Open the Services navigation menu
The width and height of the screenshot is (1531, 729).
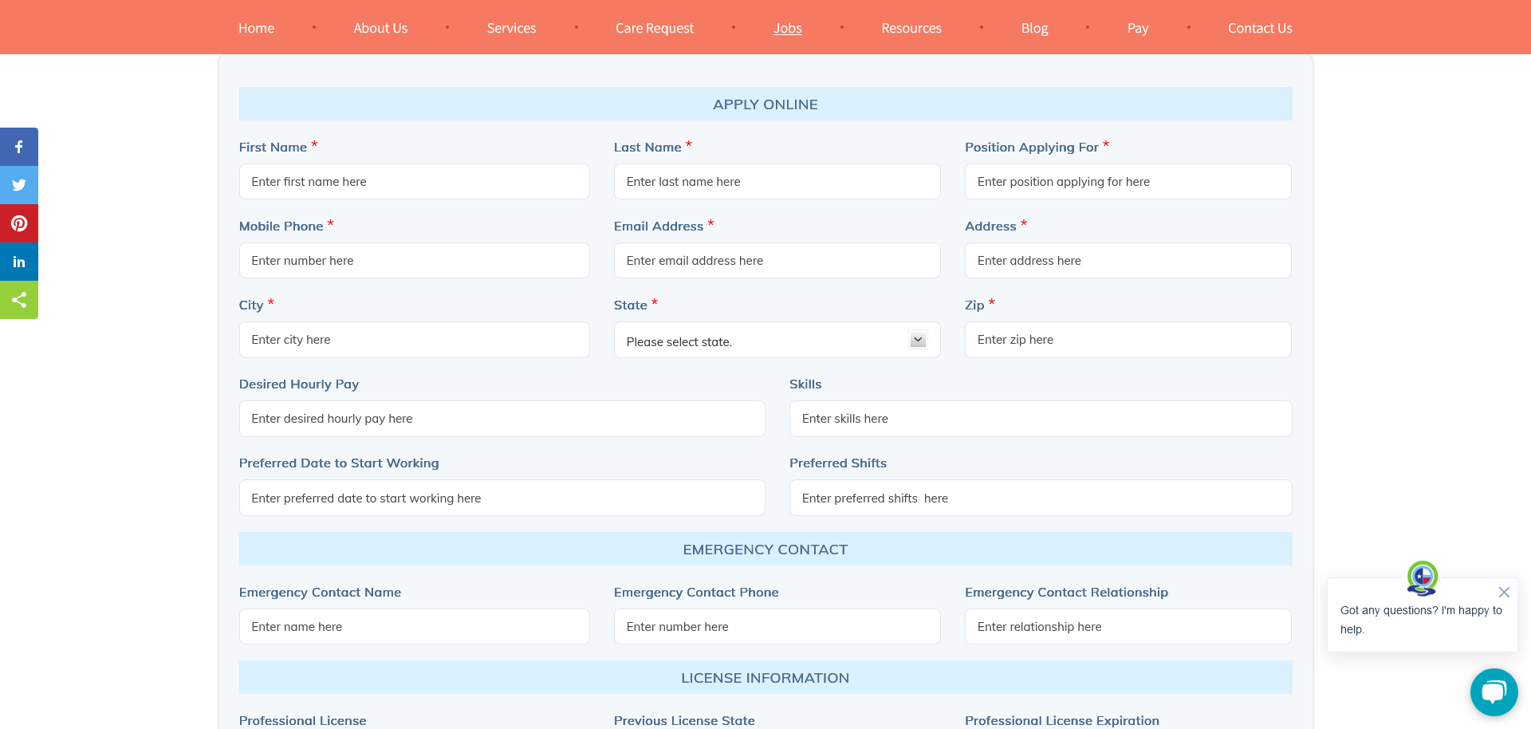[511, 28]
